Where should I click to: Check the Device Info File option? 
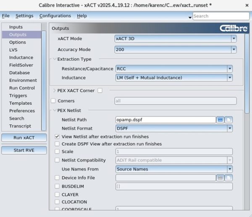click(x=57, y=178)
